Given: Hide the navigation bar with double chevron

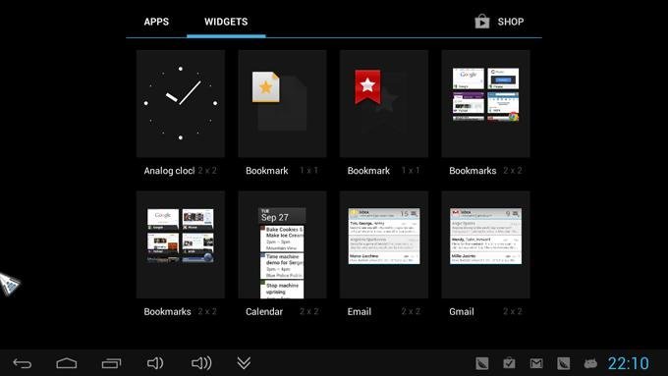Looking at the screenshot, I should [244, 363].
